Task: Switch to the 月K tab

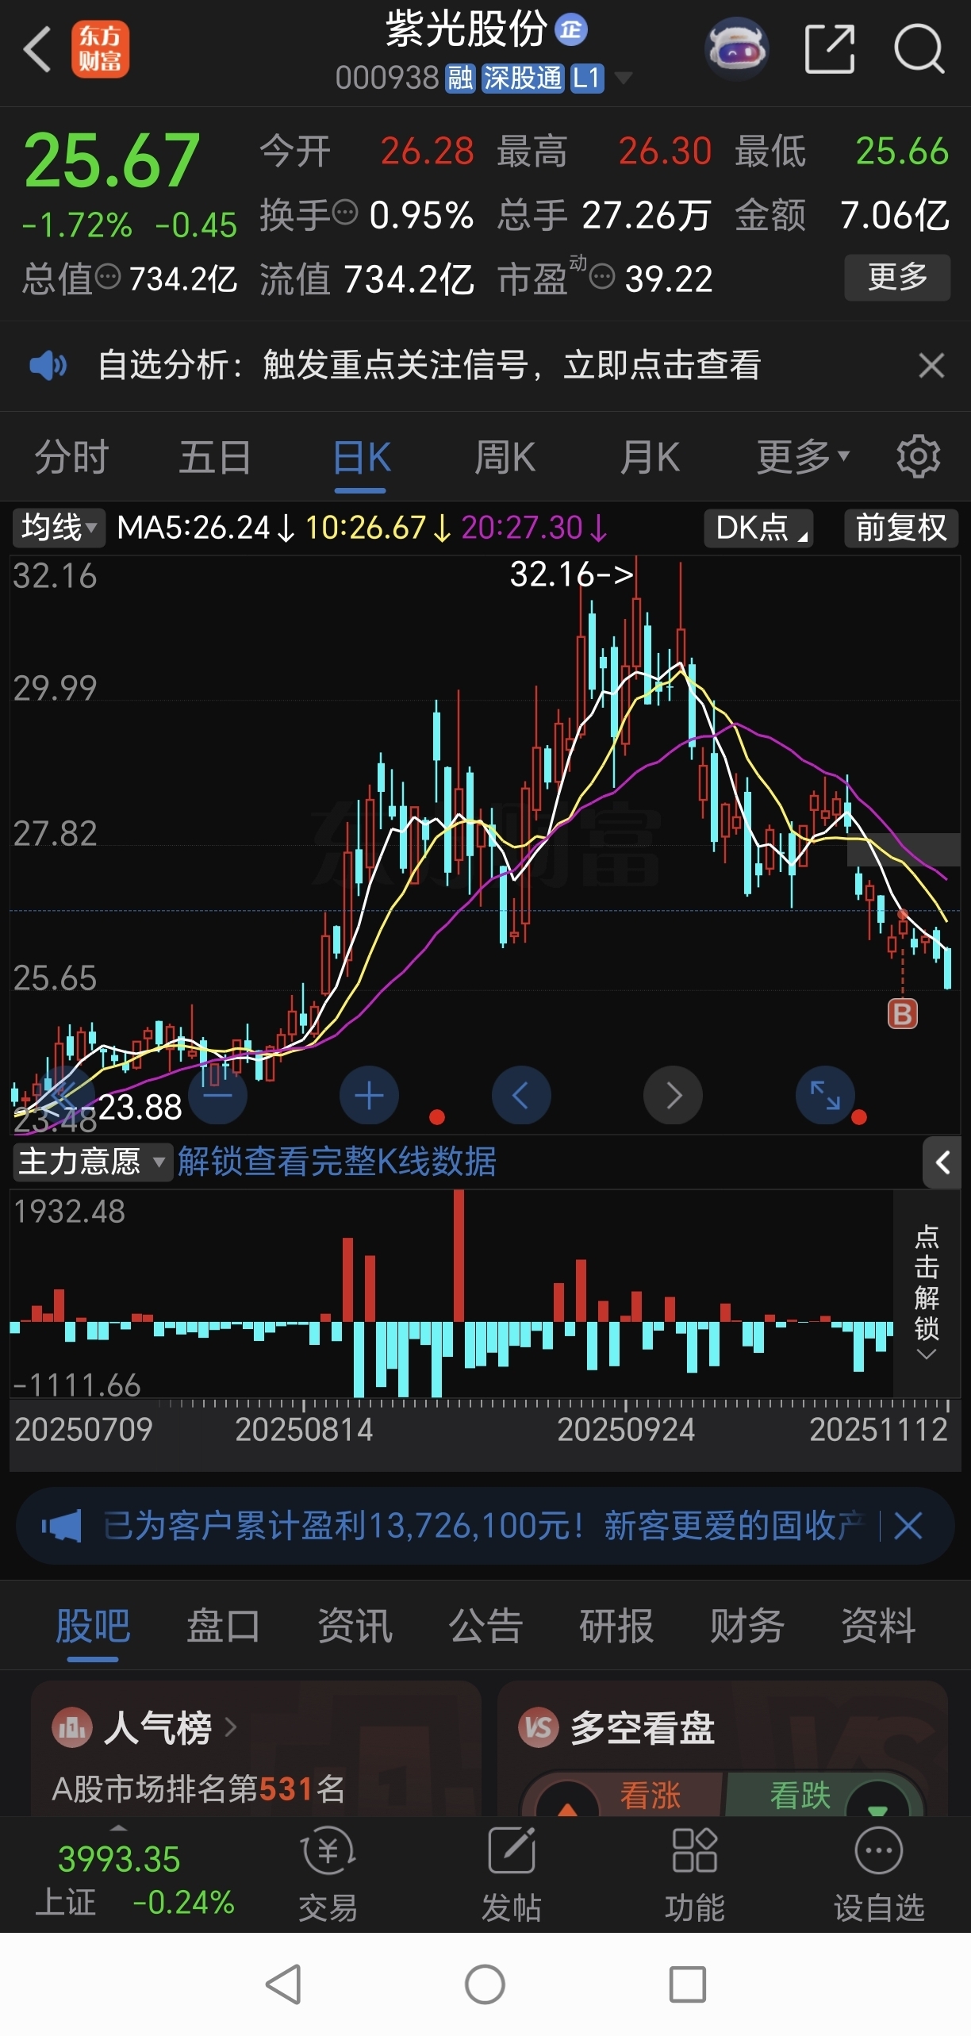Action: [x=650, y=458]
